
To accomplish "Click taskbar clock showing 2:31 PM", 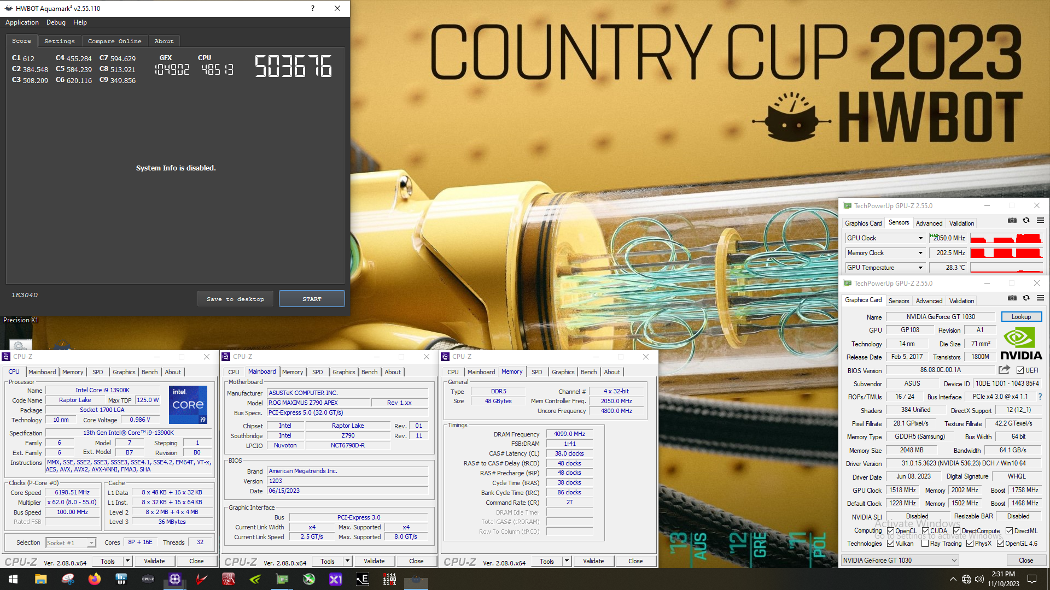I will point(1003,579).
